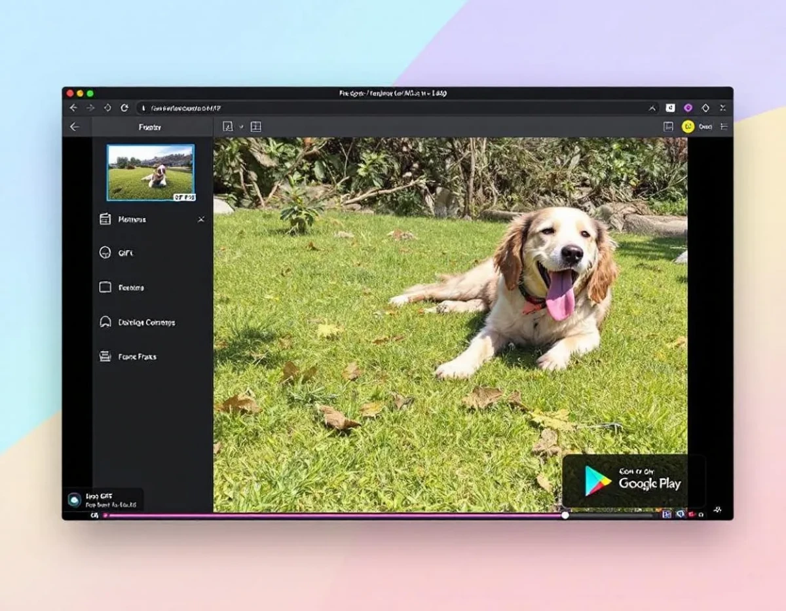The width and height of the screenshot is (786, 611).
Task: Click the rectangle frame icon on the third sidebar row
Action: click(x=105, y=287)
